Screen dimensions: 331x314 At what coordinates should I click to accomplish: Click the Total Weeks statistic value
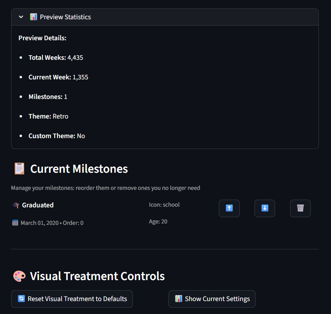[75, 57]
